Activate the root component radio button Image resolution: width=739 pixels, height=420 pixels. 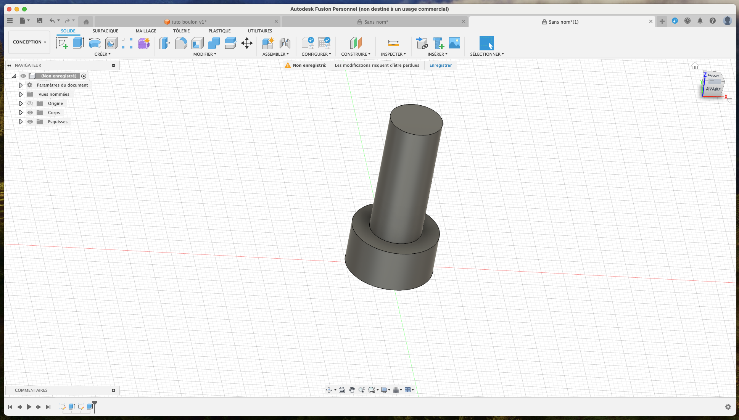pos(84,76)
